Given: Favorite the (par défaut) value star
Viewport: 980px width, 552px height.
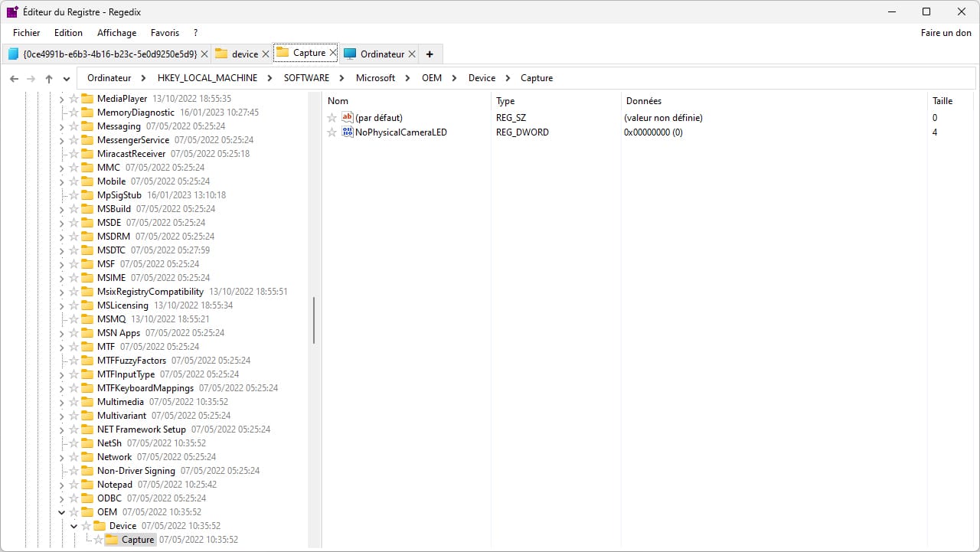Looking at the screenshot, I should coord(332,118).
